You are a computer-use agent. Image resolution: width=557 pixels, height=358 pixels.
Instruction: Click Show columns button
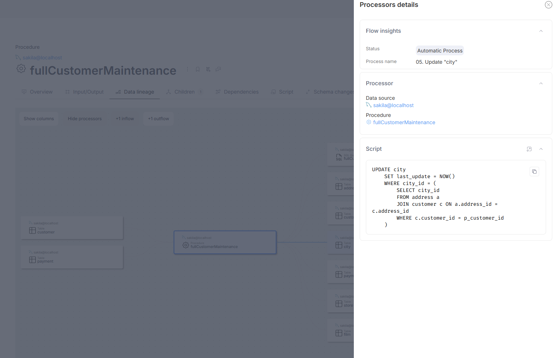[39, 119]
